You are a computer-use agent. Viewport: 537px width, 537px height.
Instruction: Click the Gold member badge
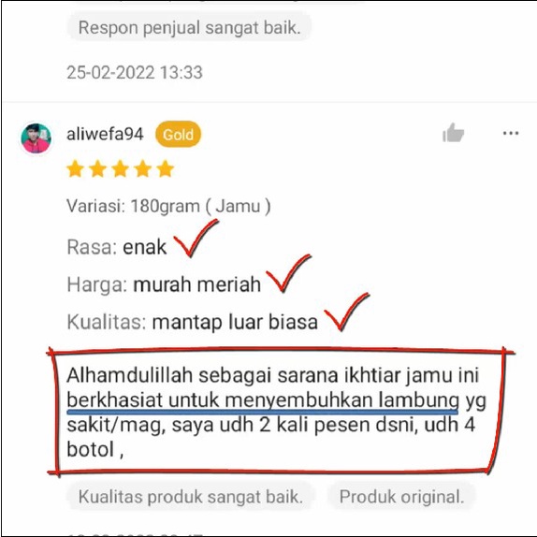click(178, 135)
